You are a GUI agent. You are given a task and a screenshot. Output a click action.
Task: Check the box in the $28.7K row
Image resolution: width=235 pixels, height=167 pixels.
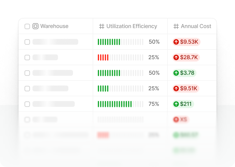27,57
